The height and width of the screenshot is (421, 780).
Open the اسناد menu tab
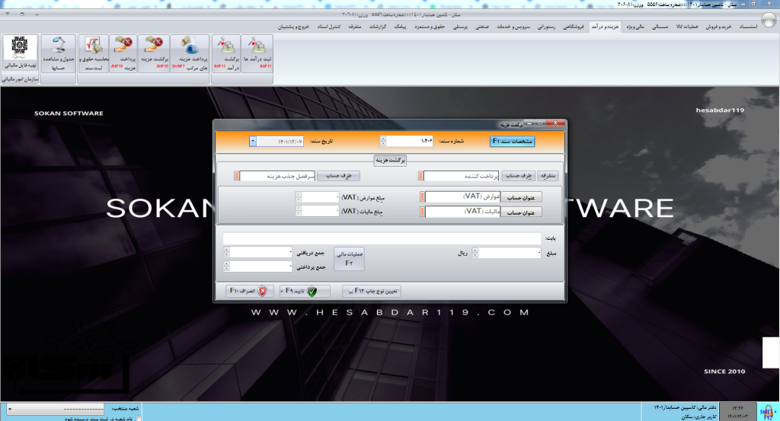(748, 27)
